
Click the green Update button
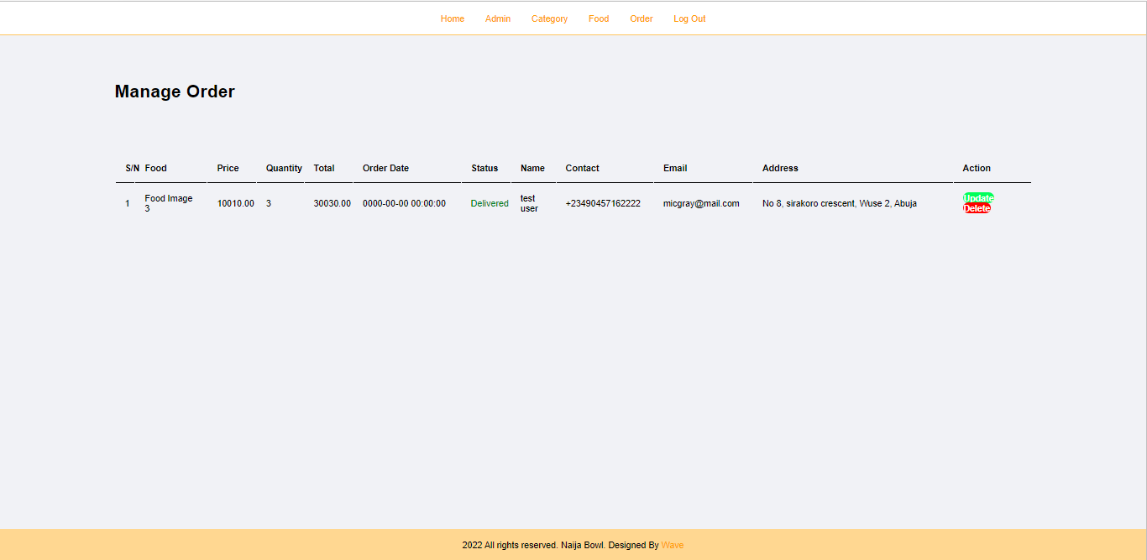[978, 198]
